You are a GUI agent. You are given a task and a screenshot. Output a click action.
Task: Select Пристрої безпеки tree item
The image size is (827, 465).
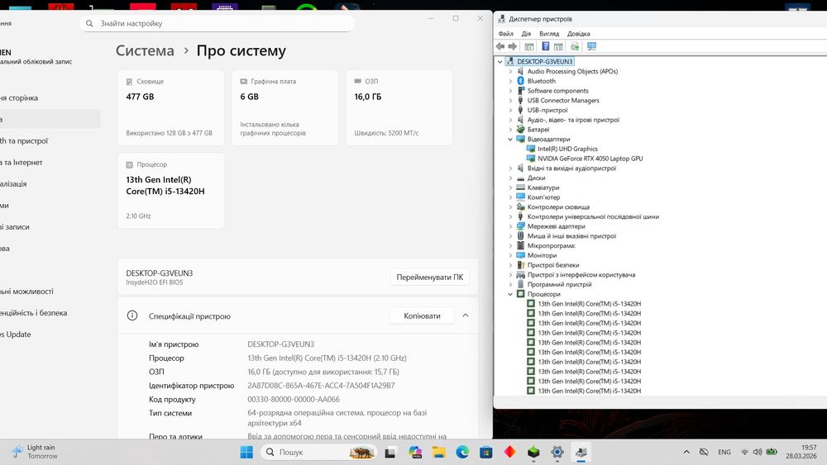pos(552,265)
